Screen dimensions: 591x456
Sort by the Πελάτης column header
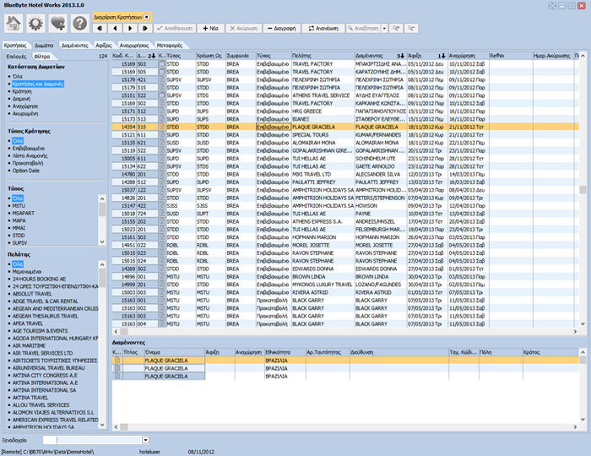[323, 56]
